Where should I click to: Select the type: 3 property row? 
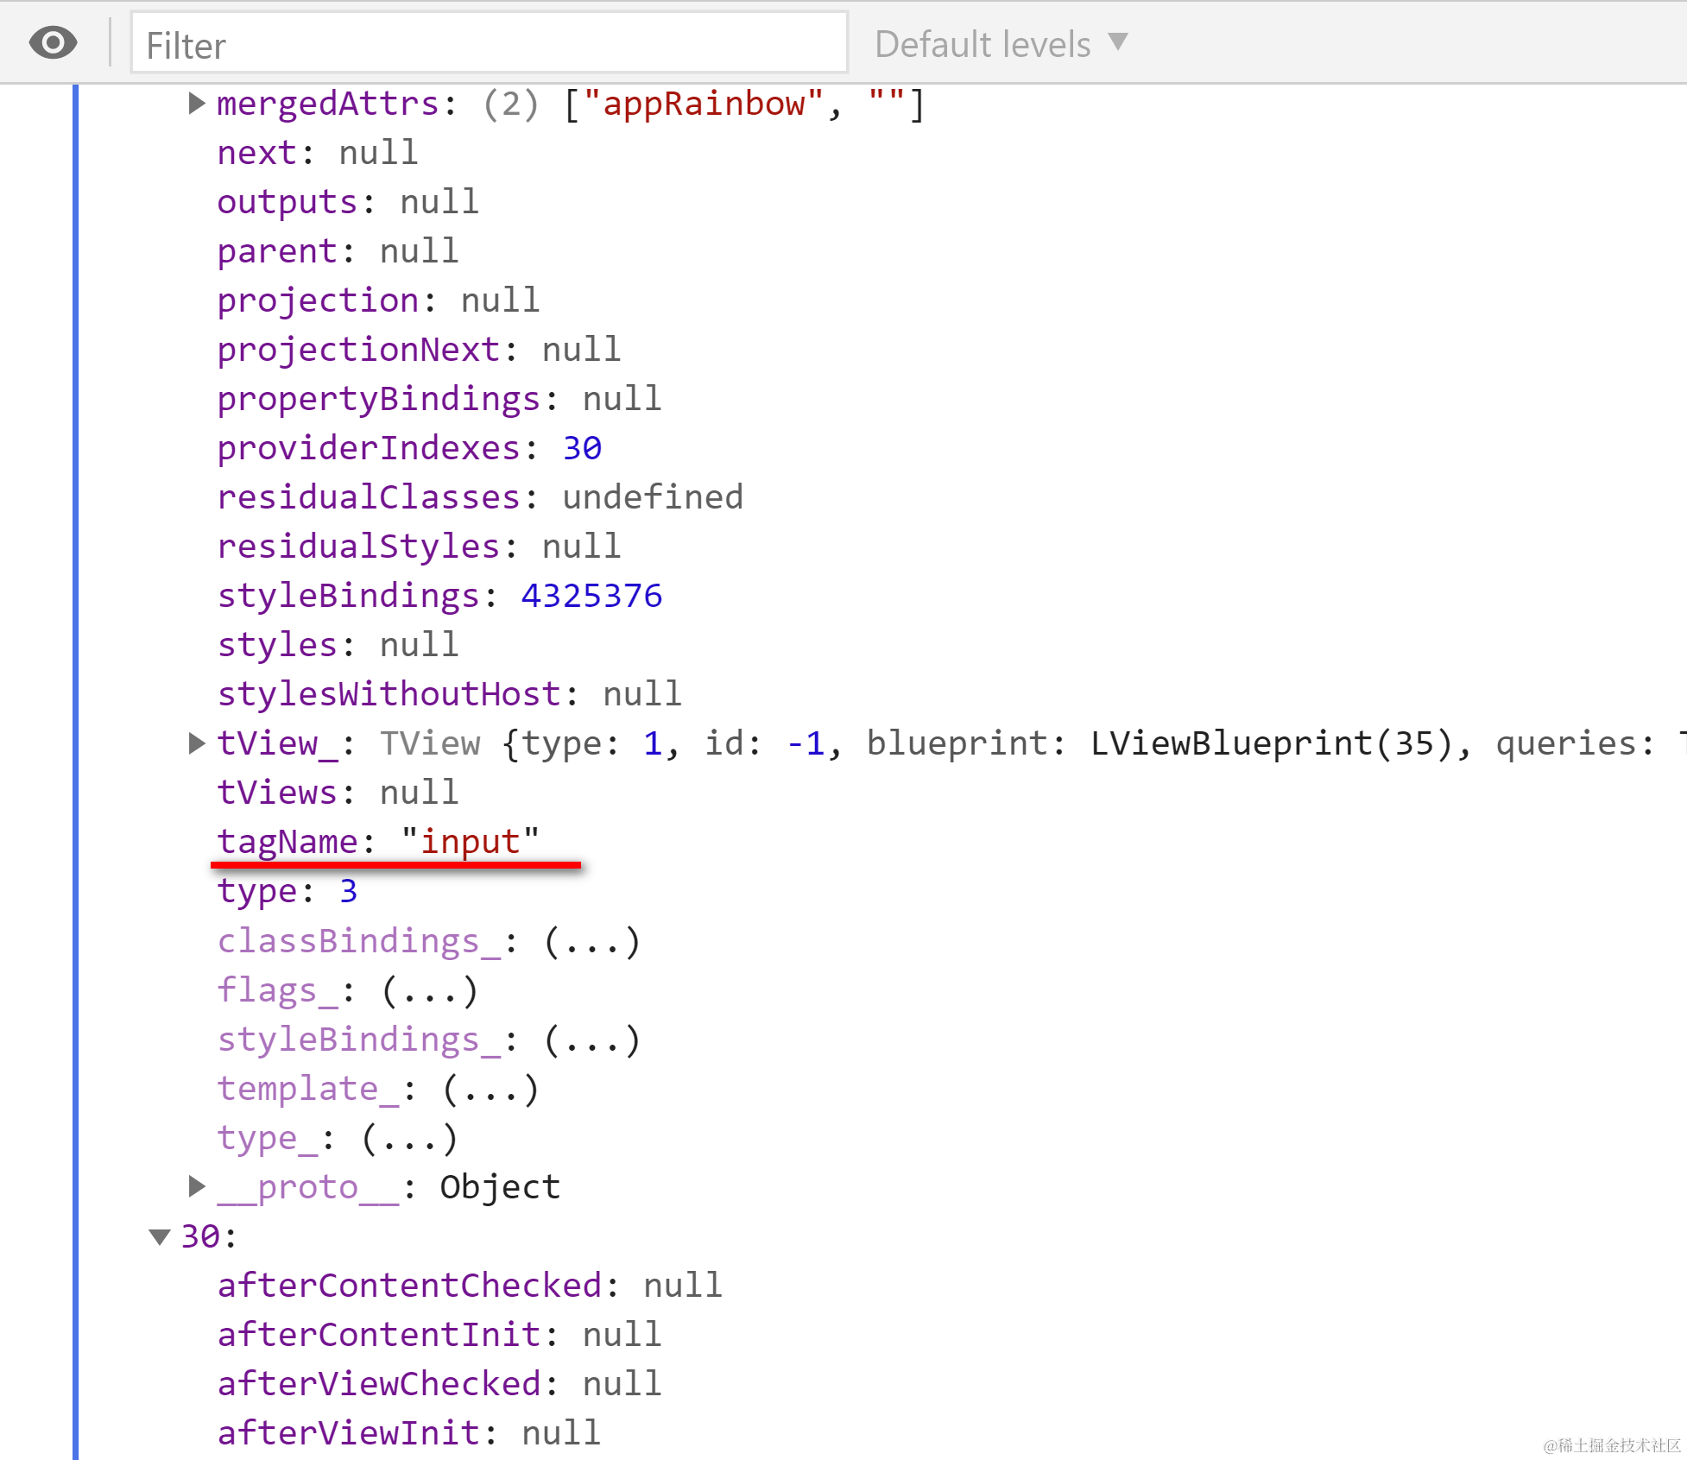[x=287, y=891]
